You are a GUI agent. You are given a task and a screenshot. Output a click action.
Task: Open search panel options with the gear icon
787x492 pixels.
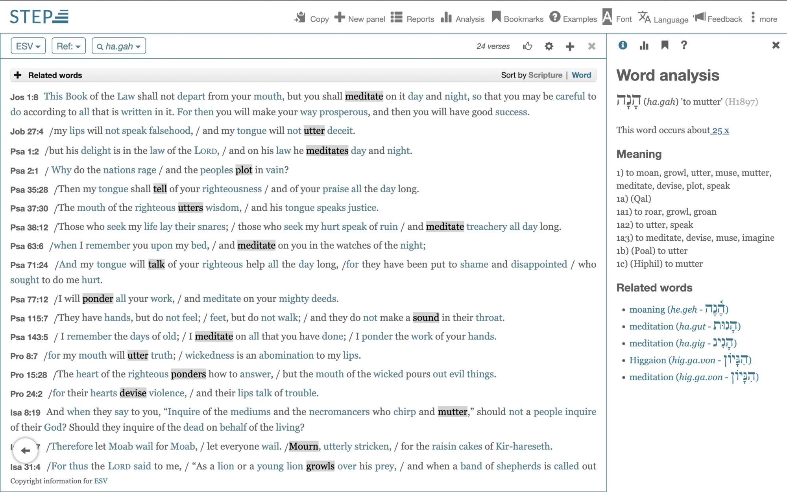point(549,46)
